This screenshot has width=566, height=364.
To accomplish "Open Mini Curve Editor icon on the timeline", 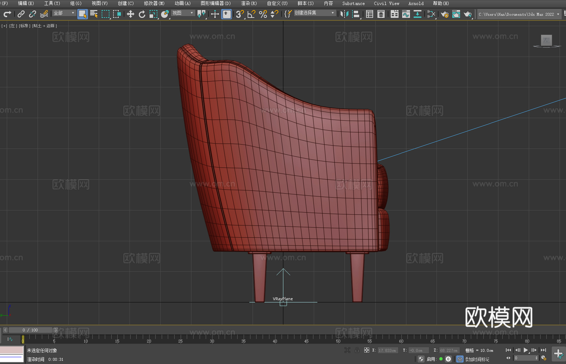I will tap(10, 339).
